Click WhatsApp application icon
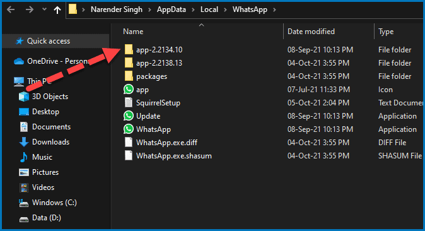 [129, 129]
